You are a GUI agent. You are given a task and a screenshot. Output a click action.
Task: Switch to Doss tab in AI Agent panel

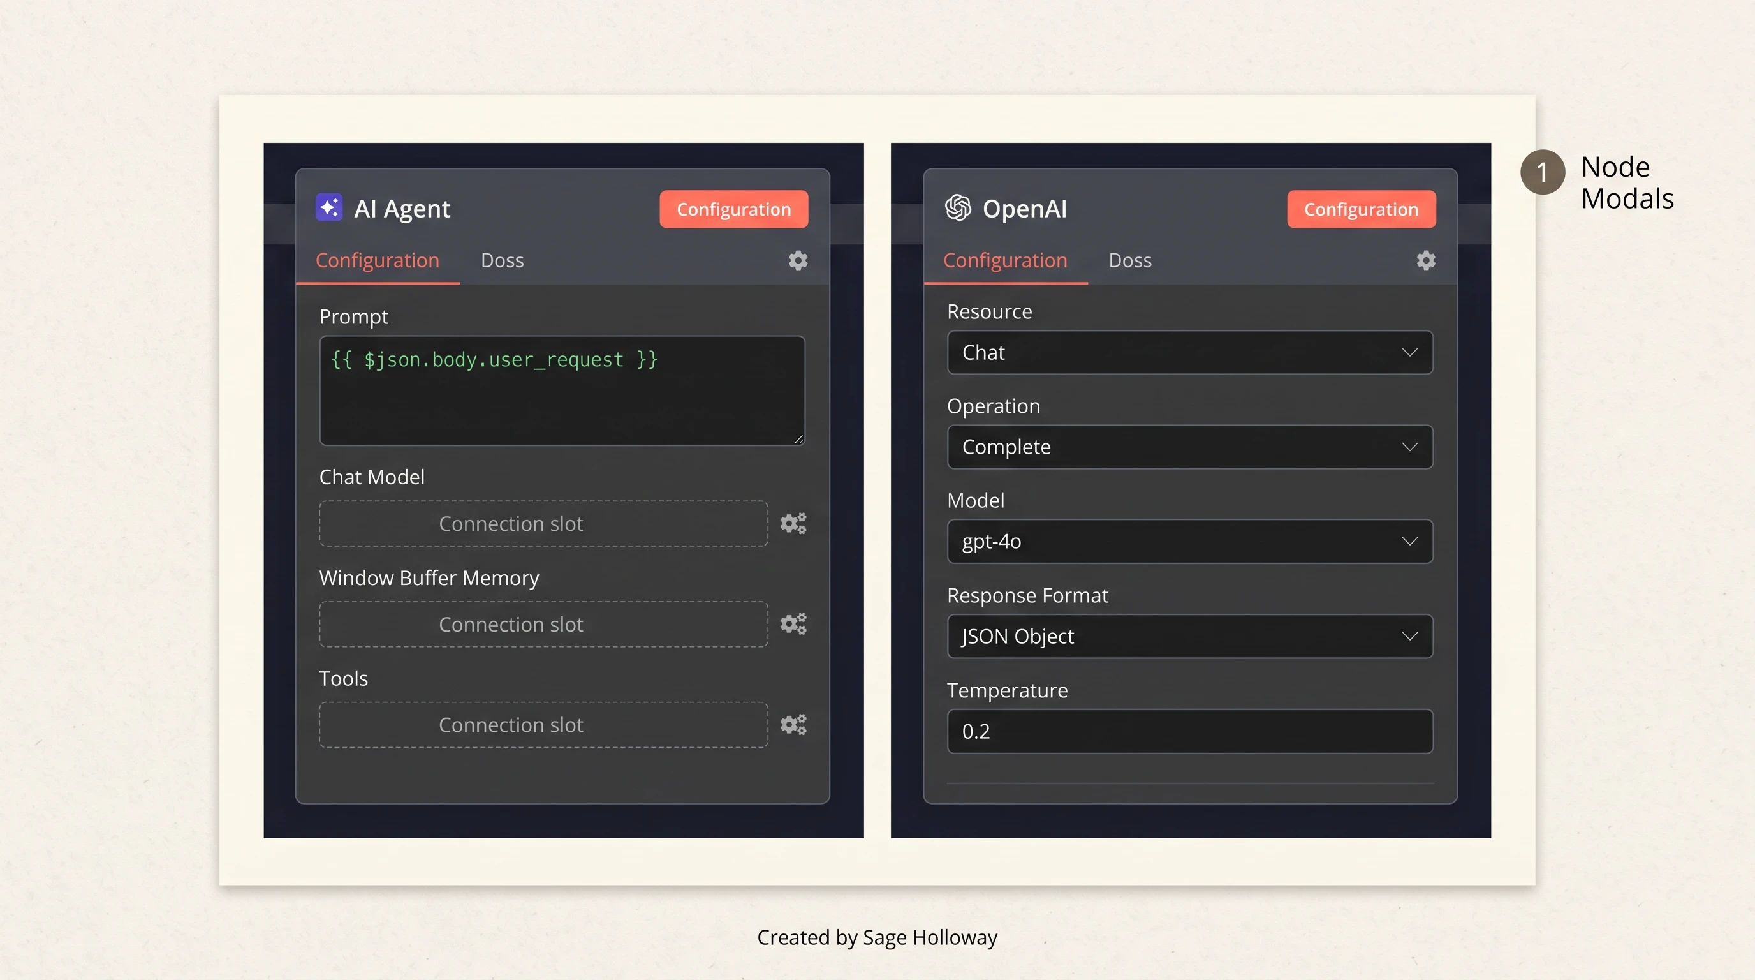pyautogui.click(x=502, y=260)
